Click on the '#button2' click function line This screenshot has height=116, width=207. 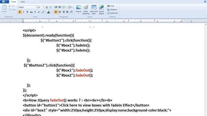pyautogui.click(x=49, y=65)
